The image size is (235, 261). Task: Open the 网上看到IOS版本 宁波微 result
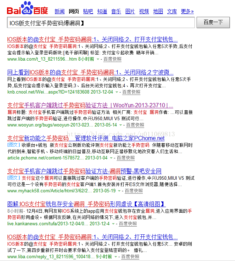point(90,73)
